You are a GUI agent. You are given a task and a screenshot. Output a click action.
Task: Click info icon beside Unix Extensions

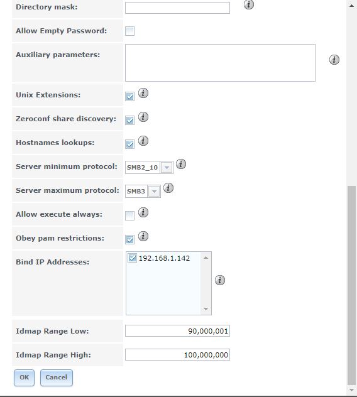point(143,93)
